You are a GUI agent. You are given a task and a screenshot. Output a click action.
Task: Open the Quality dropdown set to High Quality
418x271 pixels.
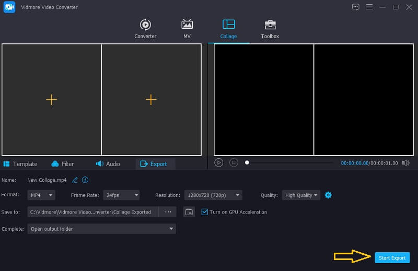301,195
